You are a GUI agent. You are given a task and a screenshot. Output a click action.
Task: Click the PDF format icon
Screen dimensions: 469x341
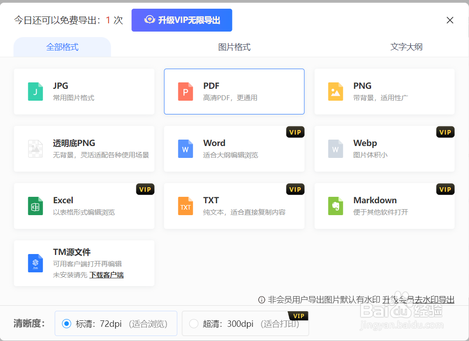(185, 92)
